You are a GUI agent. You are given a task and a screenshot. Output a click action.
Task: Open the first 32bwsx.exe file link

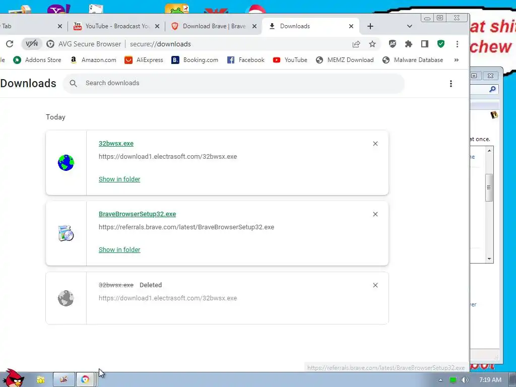pos(116,144)
